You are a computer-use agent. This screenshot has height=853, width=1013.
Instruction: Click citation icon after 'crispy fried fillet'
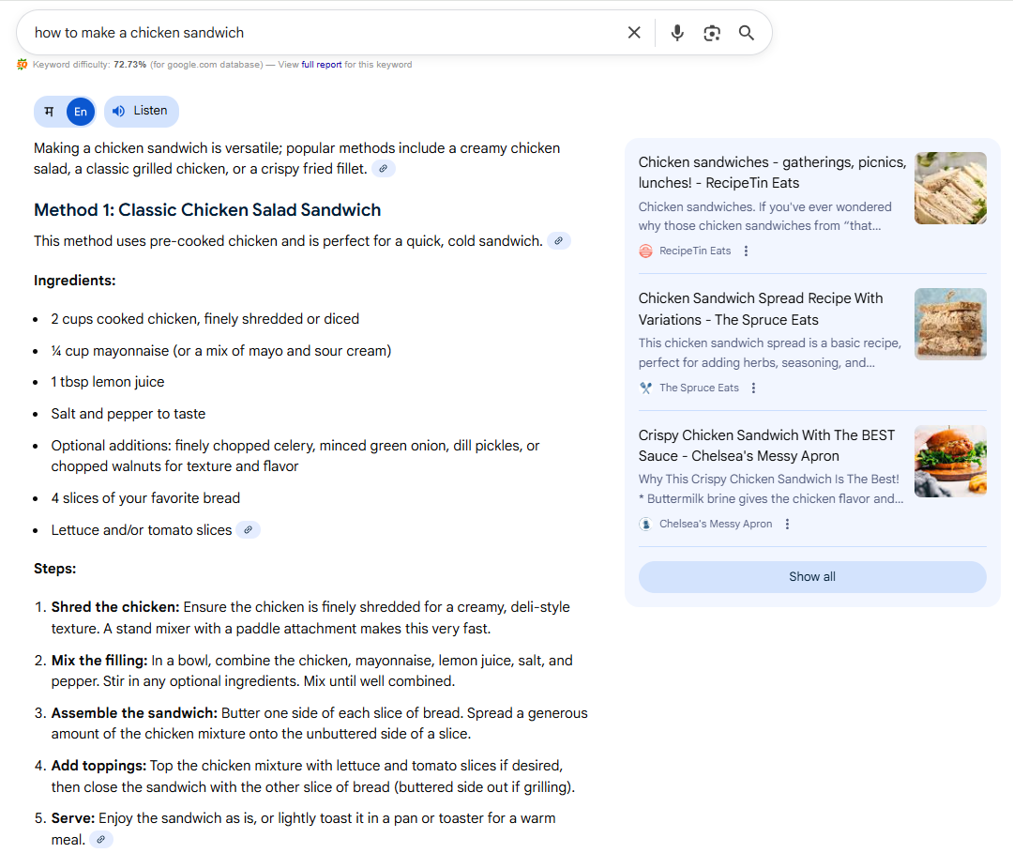point(383,169)
